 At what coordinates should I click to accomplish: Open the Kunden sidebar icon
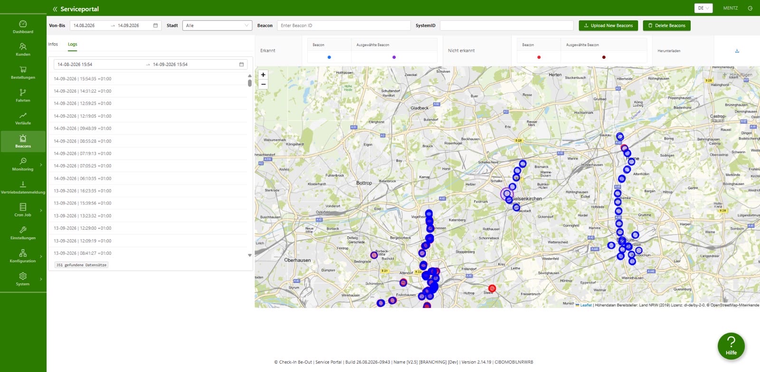(23, 46)
